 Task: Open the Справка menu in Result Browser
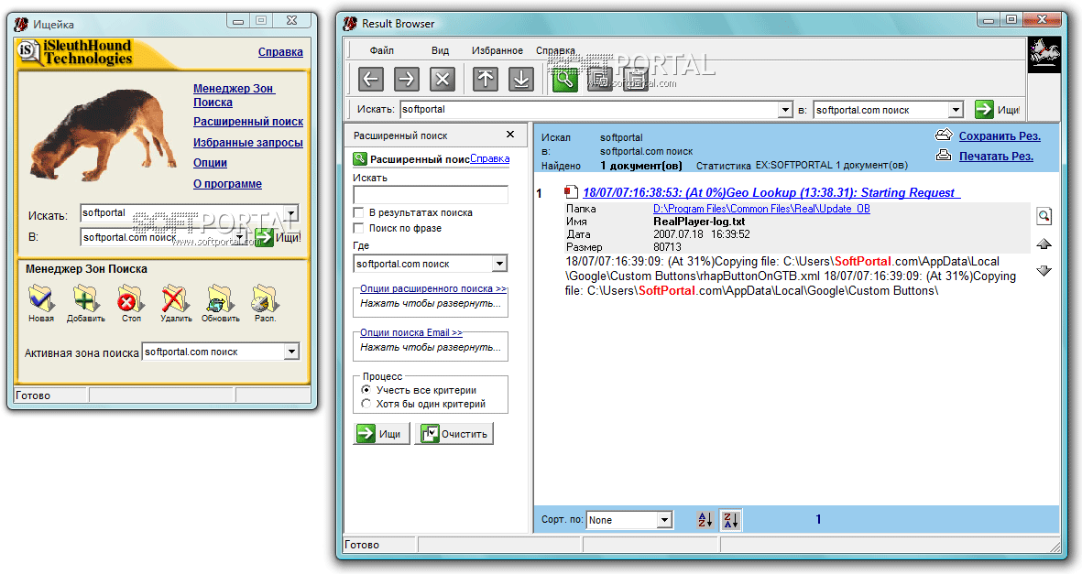click(x=555, y=50)
